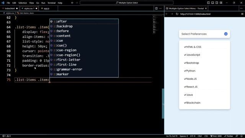Choose ::after from the suggestion list
The width and height of the screenshot is (245, 138).
pyautogui.click(x=84, y=21)
